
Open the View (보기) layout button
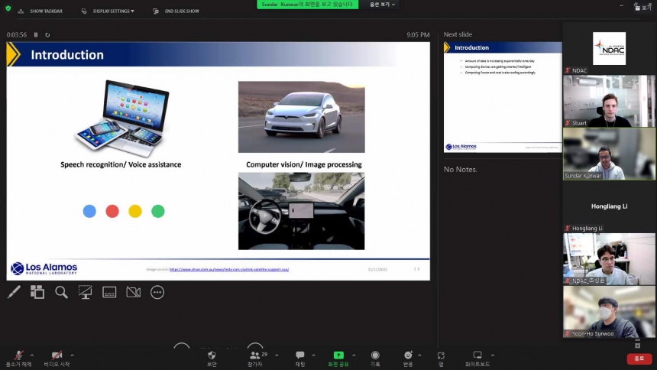[x=643, y=7]
